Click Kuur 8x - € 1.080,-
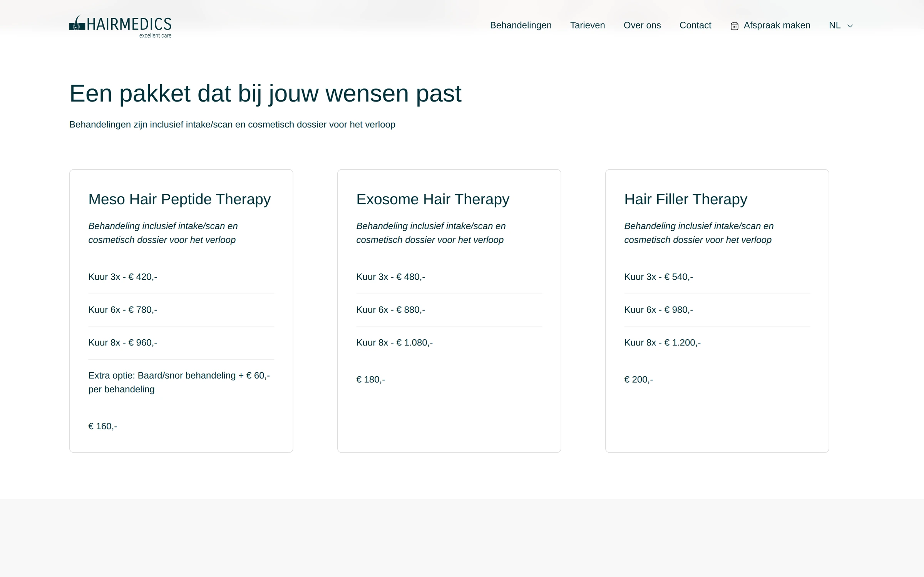 [x=395, y=343]
